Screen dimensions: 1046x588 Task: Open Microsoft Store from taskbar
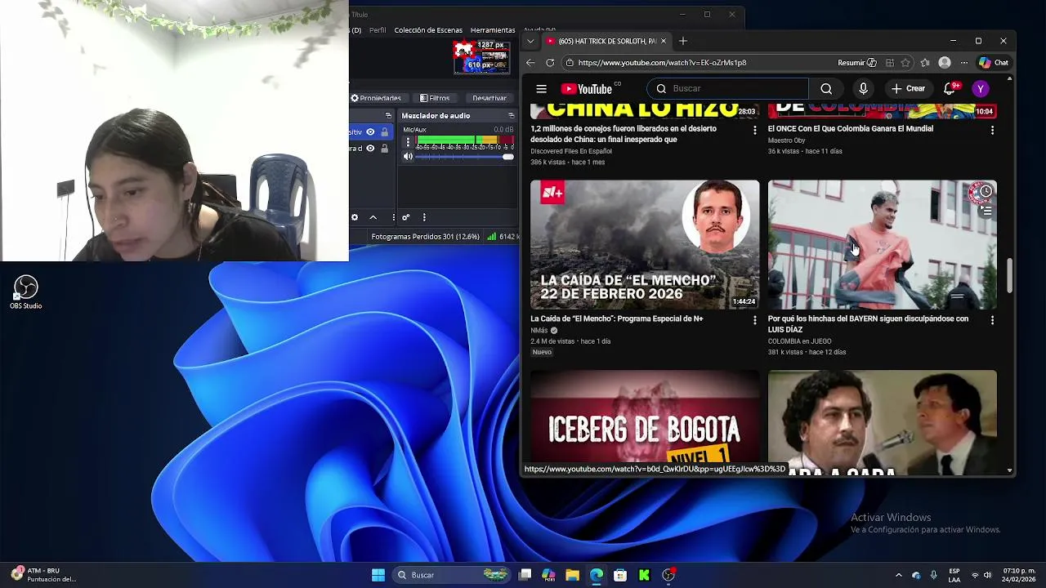(620, 575)
